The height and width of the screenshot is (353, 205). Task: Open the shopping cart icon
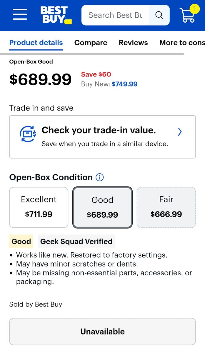coord(187,16)
